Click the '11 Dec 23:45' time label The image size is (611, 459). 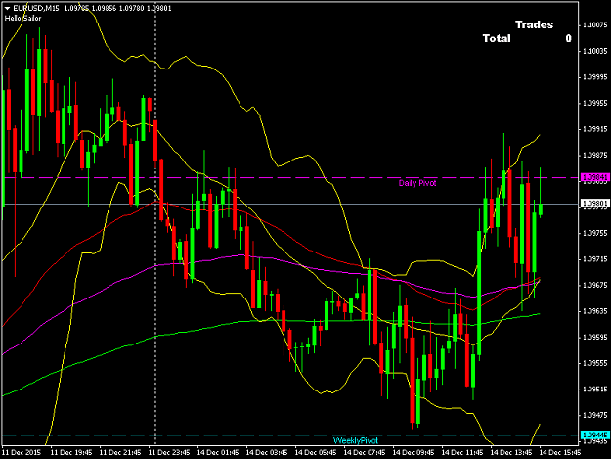pos(169,453)
